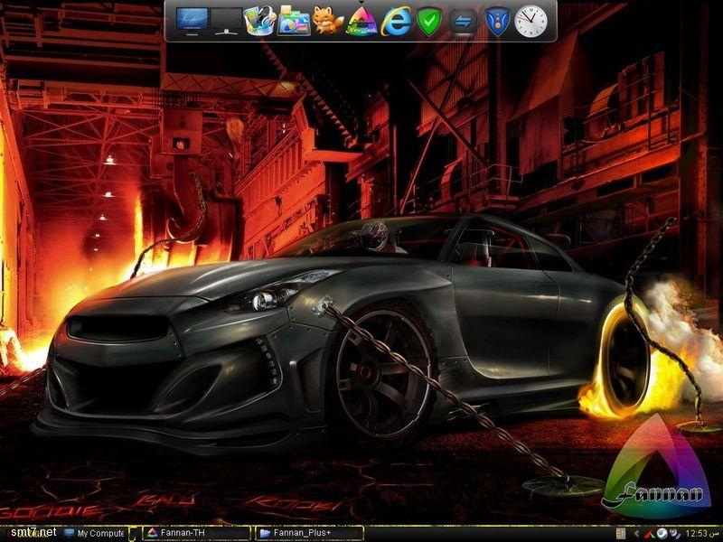Open the dark-screen monitor dock icon
Screen dimensions: 723x542
tap(226, 21)
